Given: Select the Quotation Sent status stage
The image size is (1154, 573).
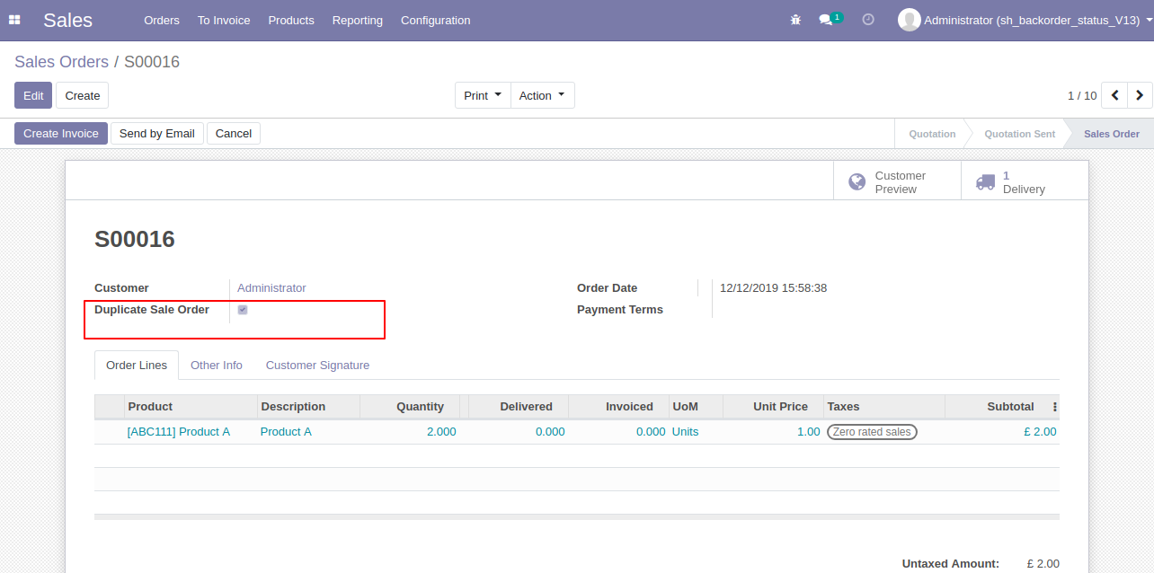Looking at the screenshot, I should click(1019, 134).
